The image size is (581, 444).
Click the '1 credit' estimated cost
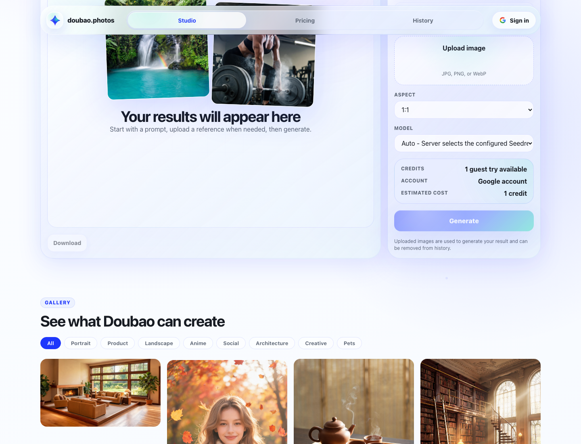(x=515, y=193)
